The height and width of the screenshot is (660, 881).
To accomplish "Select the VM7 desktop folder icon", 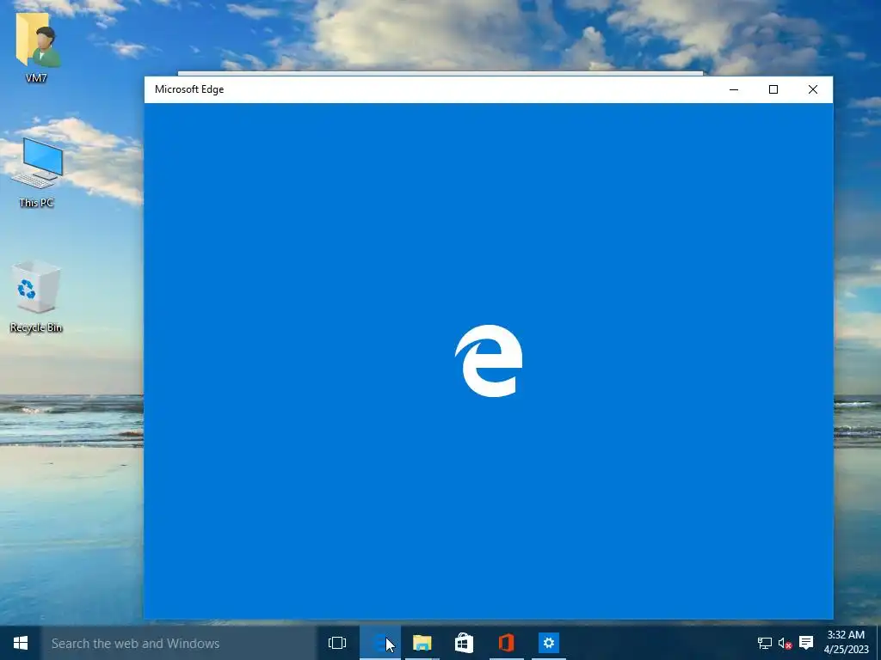I will tap(36, 49).
